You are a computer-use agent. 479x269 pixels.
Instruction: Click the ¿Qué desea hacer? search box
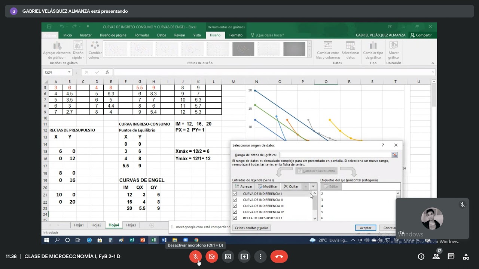point(270,35)
